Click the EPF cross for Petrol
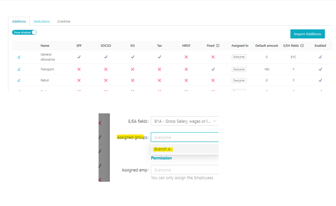Image resolution: width=336 pixels, height=206 pixels. click(x=79, y=80)
